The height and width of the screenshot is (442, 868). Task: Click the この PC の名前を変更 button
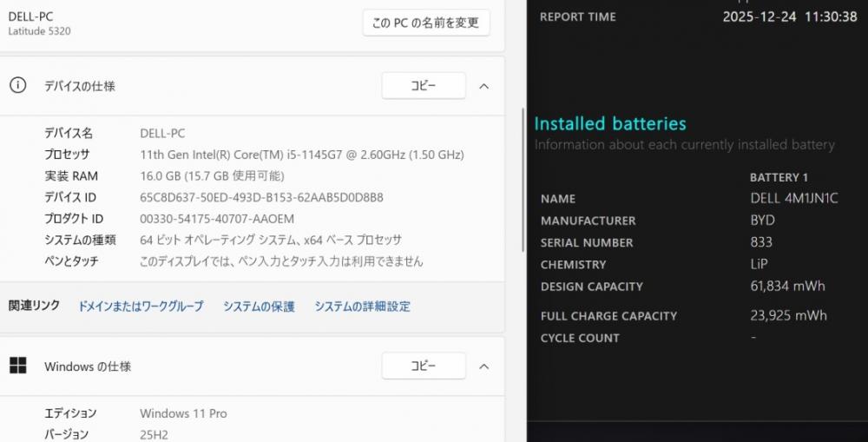pyautogui.click(x=425, y=23)
